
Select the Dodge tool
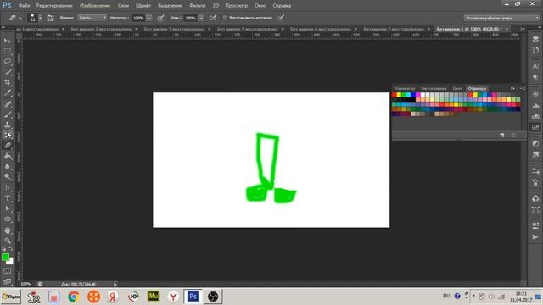(8, 177)
